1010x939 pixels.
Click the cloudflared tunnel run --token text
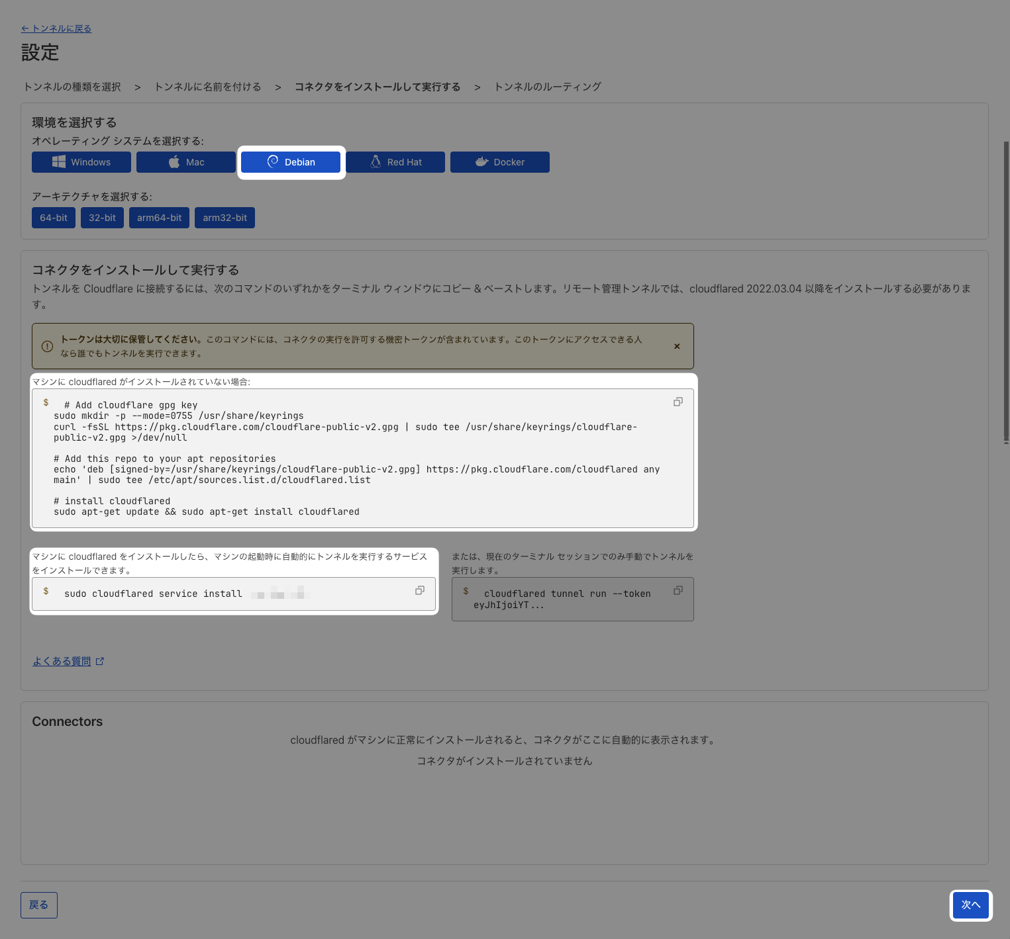tap(567, 594)
